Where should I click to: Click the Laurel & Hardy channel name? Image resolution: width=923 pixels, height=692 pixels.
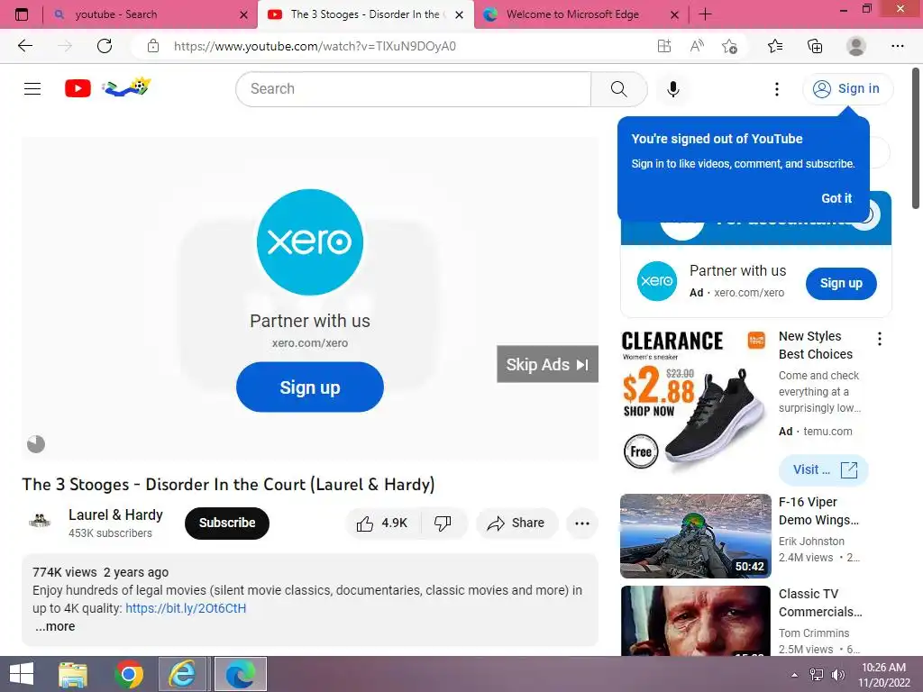click(115, 514)
